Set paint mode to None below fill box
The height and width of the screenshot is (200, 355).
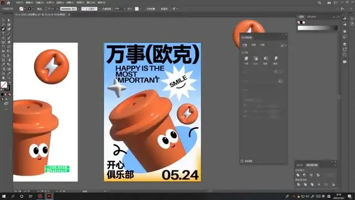9,94
